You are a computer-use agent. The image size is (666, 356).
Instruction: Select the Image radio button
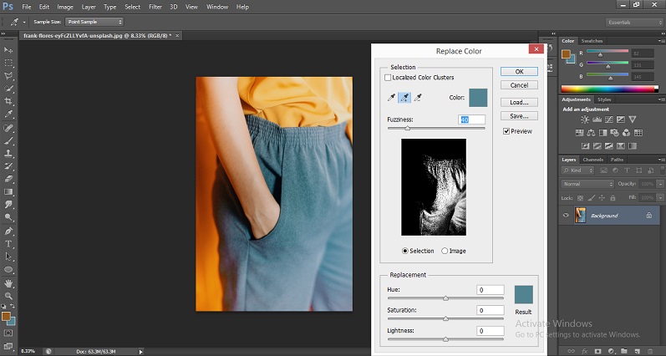tap(445, 251)
